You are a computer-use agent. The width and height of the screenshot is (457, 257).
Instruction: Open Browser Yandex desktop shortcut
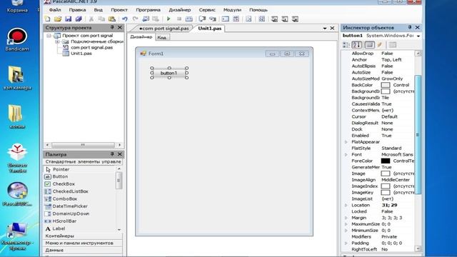(17, 157)
